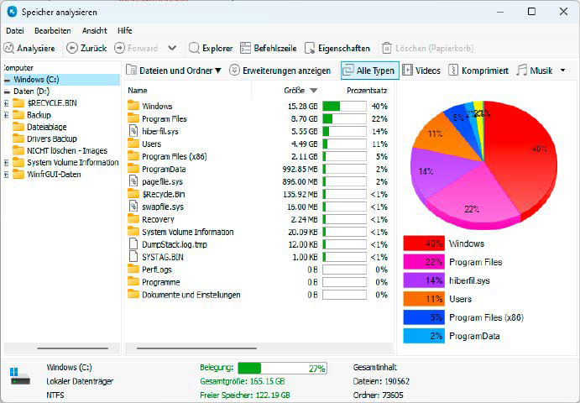The width and height of the screenshot is (580, 403).
Task: Click the $Recycle.Bin folder icon in file list
Action: coord(133,194)
